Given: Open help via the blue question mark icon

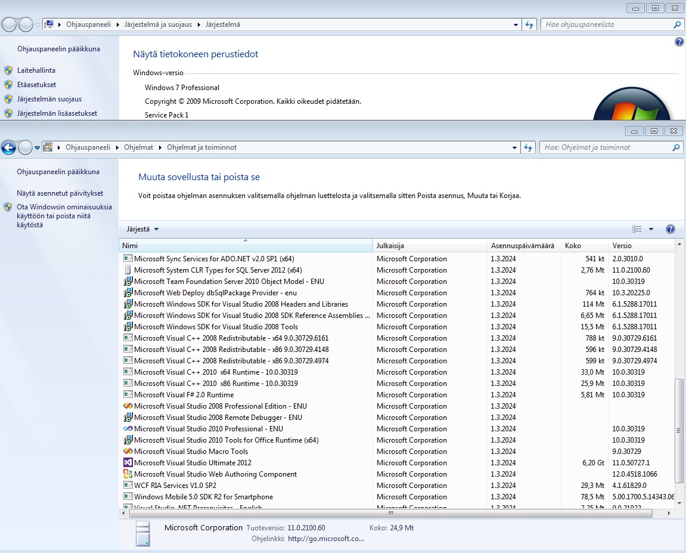Looking at the screenshot, I should [670, 229].
